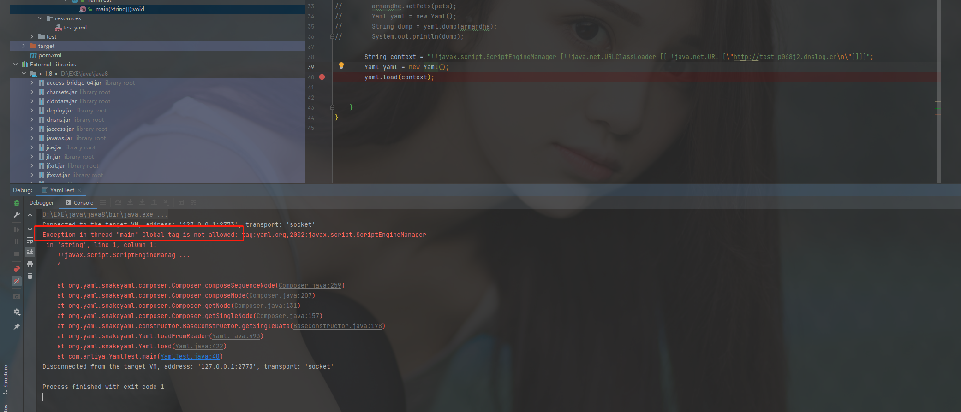
Task: Click the Stop debug session icon
Action: click(x=17, y=254)
